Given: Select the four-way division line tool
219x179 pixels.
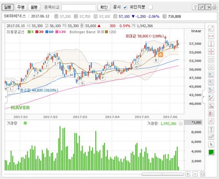Looking at the screenshot, I should [x=211, y=83].
